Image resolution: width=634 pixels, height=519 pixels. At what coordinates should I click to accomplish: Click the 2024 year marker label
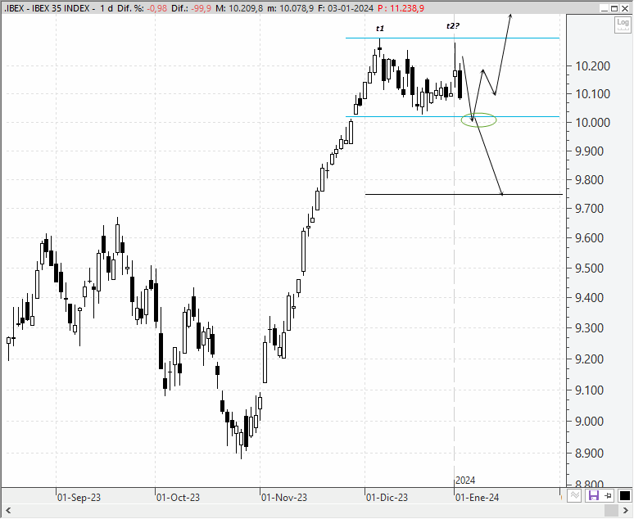[465, 481]
